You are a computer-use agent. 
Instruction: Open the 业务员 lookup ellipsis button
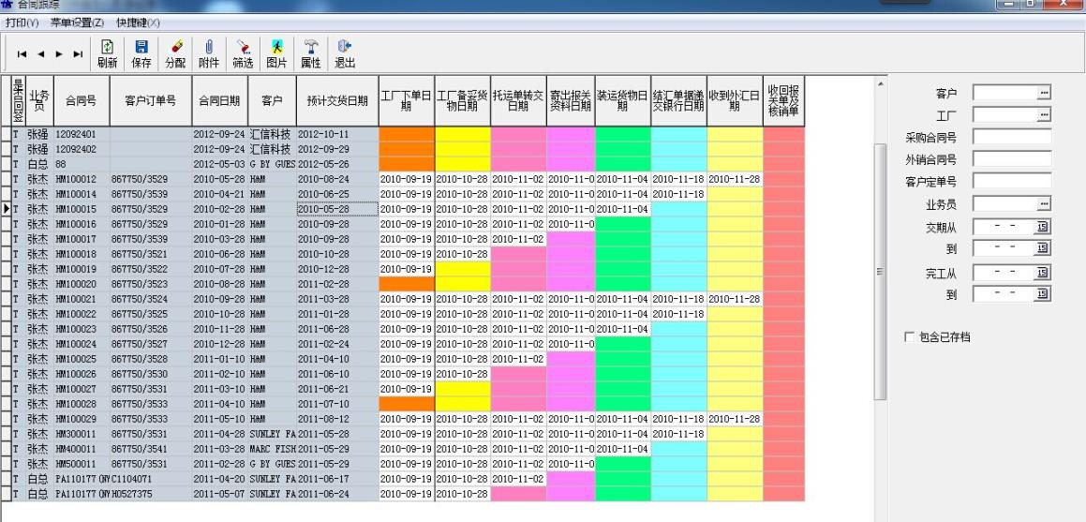point(1044,203)
